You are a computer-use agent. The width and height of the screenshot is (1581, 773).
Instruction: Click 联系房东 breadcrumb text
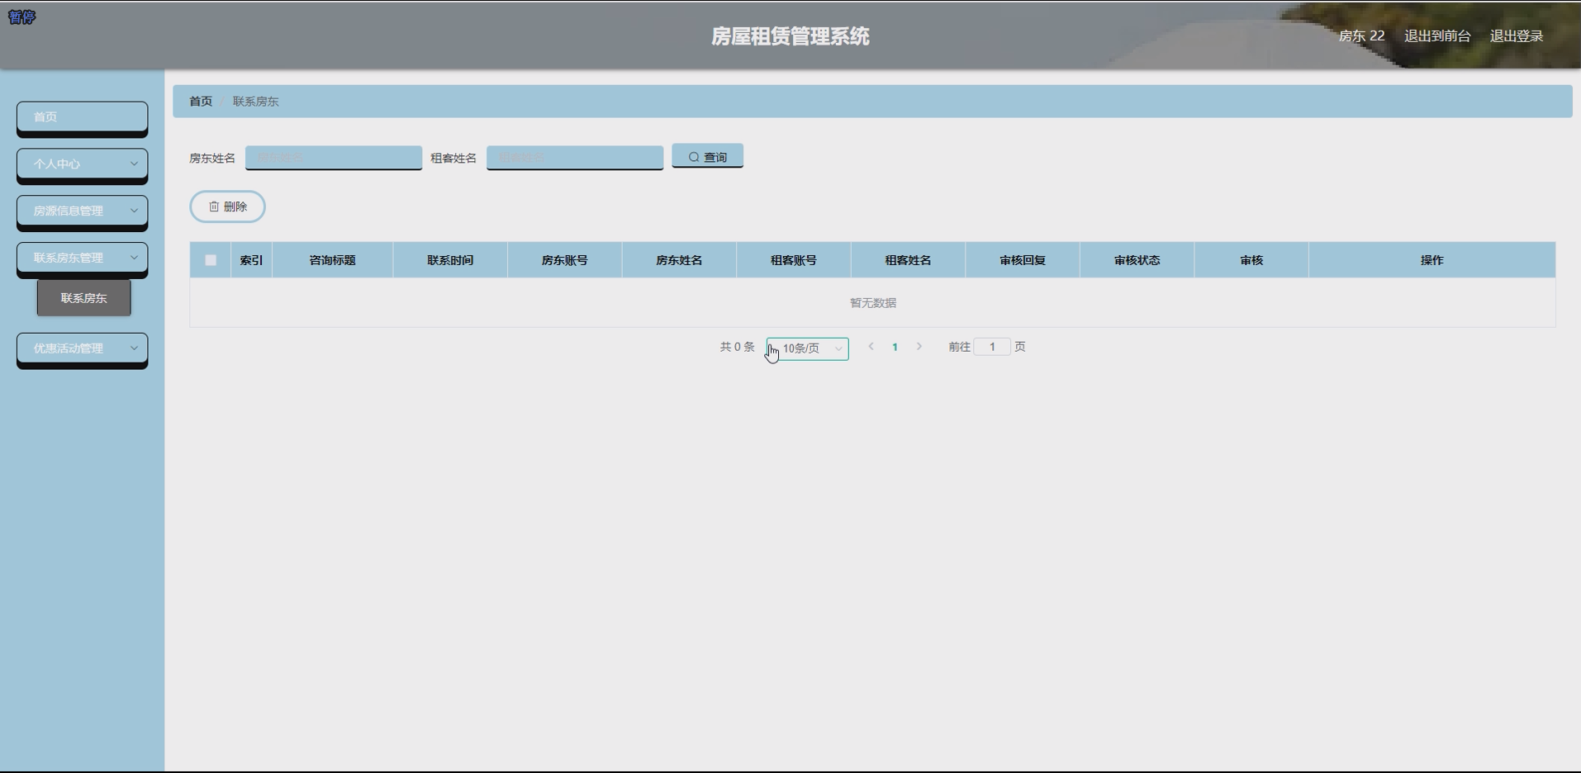[255, 102]
